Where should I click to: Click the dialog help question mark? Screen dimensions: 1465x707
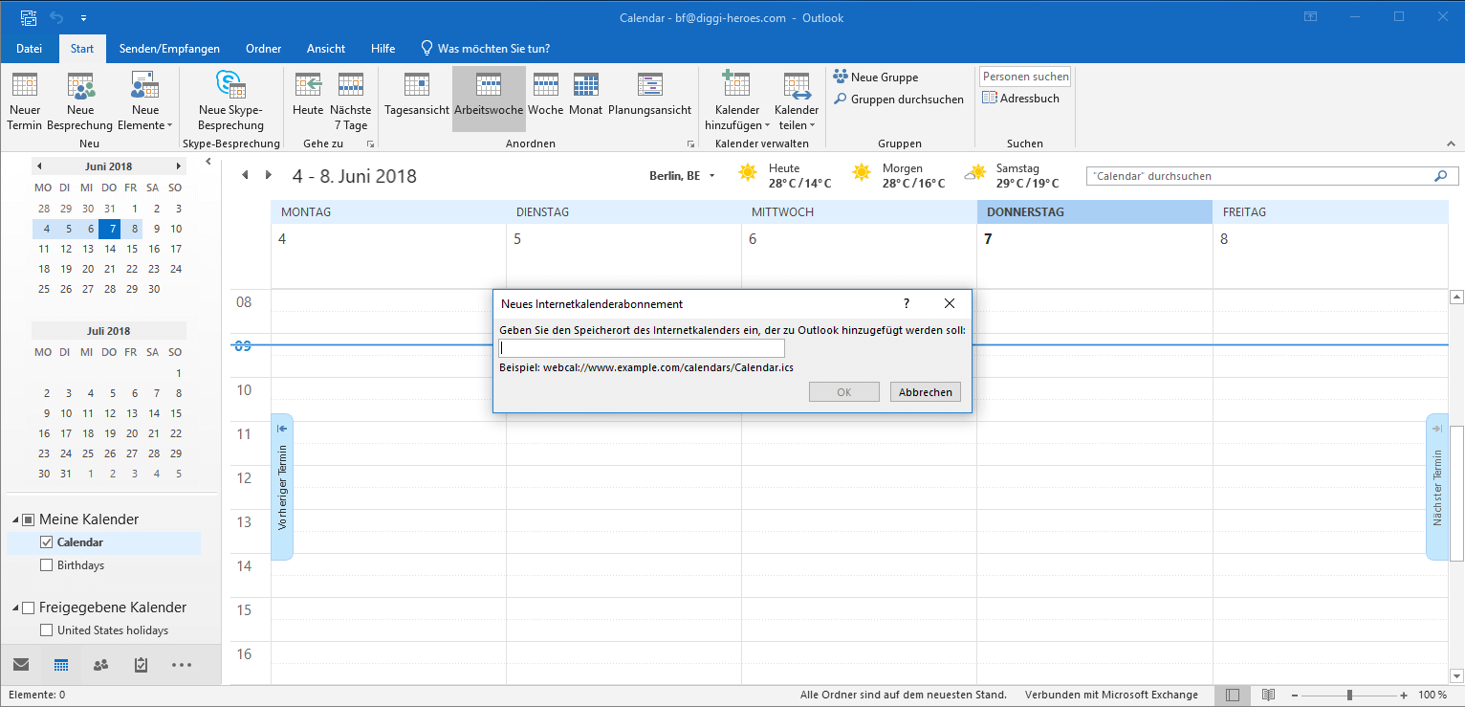click(907, 303)
